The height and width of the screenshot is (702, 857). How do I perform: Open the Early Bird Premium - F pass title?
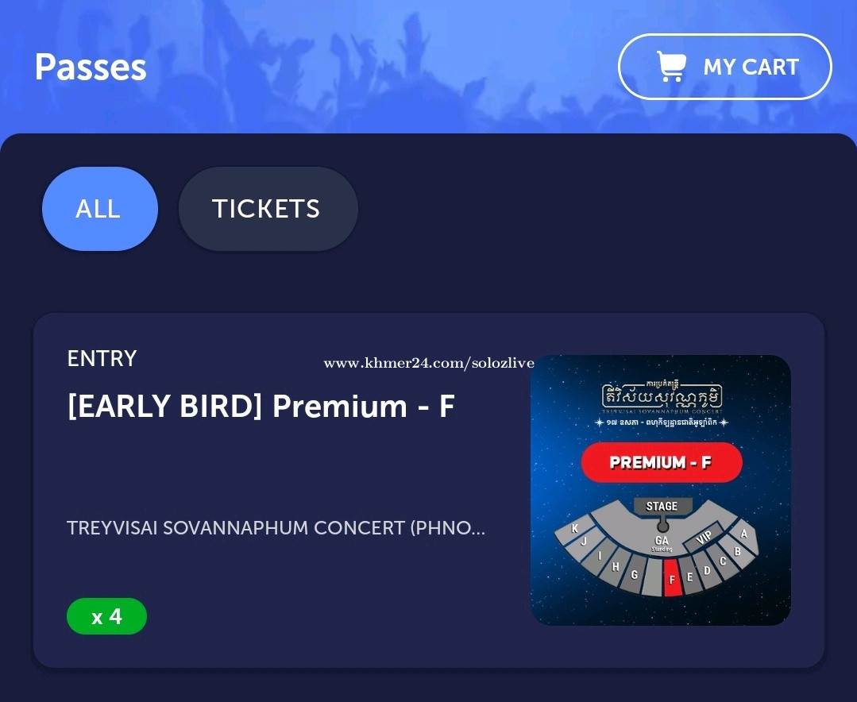pos(261,407)
